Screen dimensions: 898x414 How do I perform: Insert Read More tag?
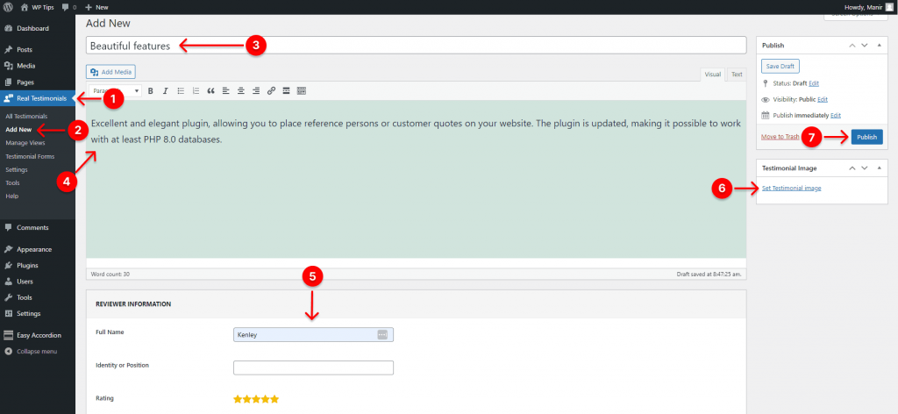pyautogui.click(x=287, y=90)
